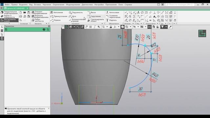This screenshot has height=118, width=210.
Task: Select Окружность circle tool
Action: tap(76, 12)
